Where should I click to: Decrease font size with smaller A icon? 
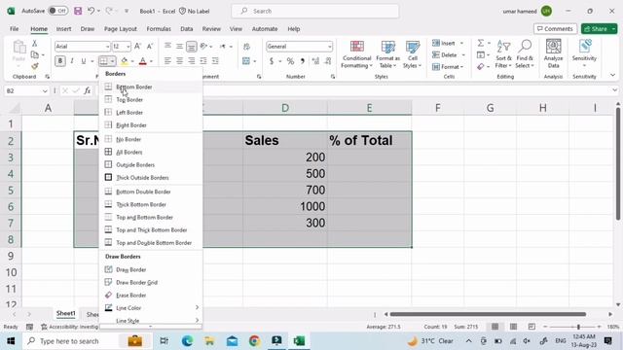[150, 47]
